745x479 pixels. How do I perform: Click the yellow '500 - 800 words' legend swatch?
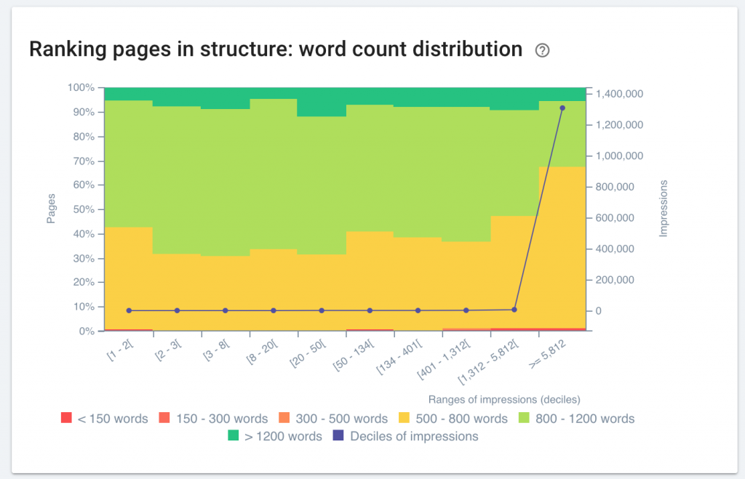(404, 419)
